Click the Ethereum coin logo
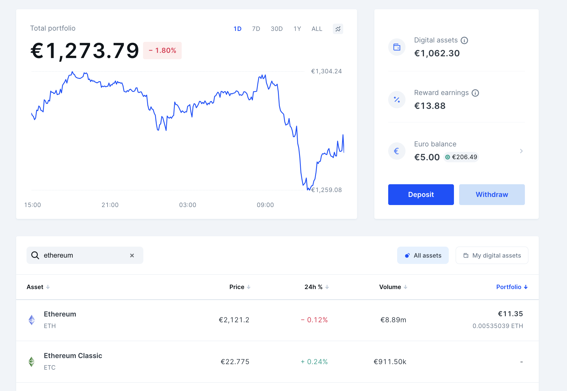Viewport: 567px width, 391px height. tap(32, 320)
